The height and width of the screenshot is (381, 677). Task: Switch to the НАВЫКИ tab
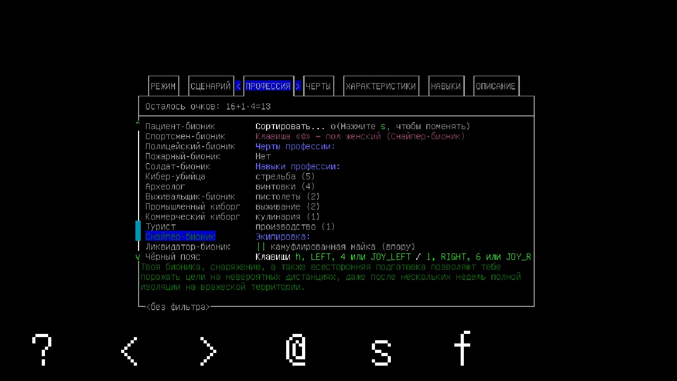click(x=446, y=86)
